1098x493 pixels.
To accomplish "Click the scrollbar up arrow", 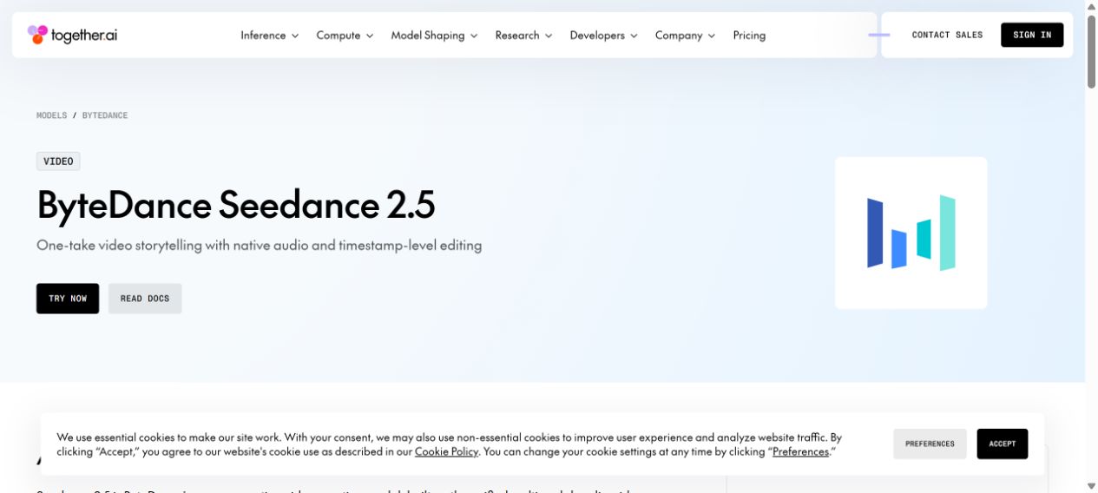I will pos(1091,6).
